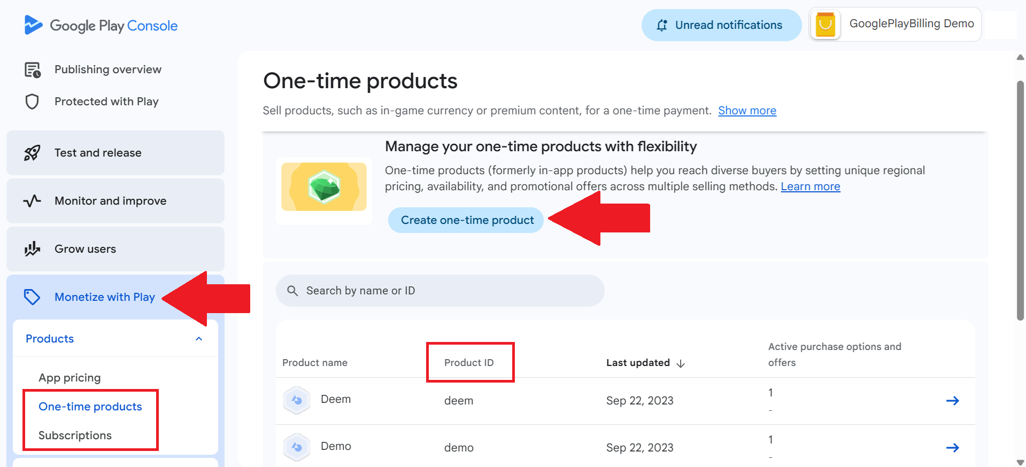Click GooglePlayBilling Demo app name
The height and width of the screenshot is (467, 1026).
click(x=912, y=24)
